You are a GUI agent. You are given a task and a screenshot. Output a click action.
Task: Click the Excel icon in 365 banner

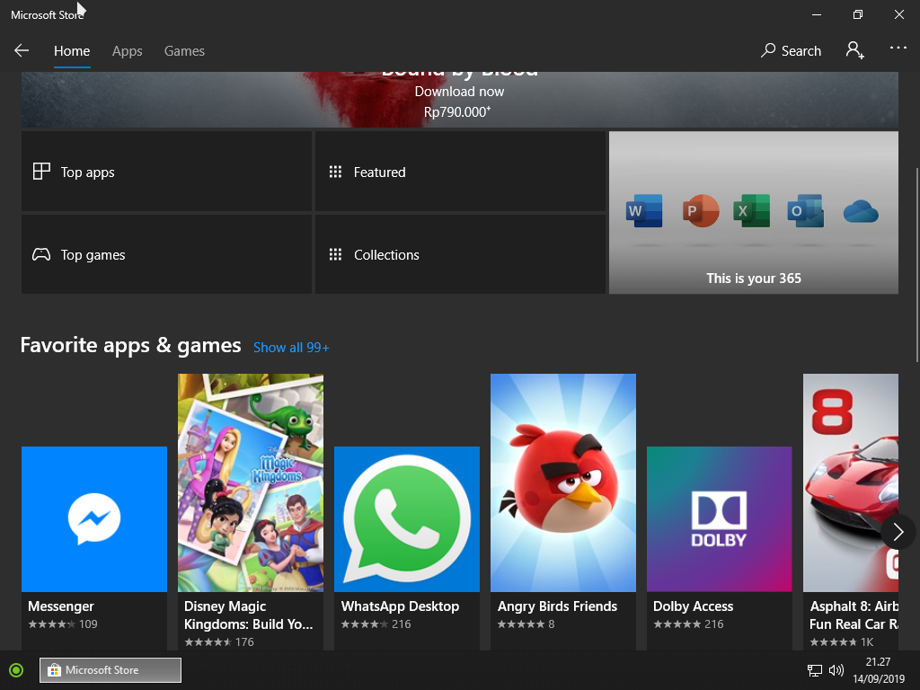click(751, 210)
